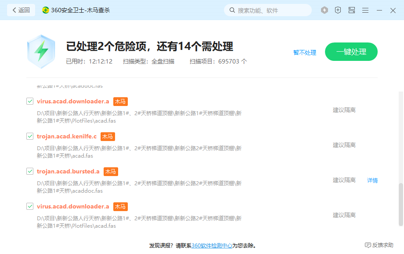
Task: Click 建议隔离 for trojan.acad.bursted.a
Action: coord(344,180)
